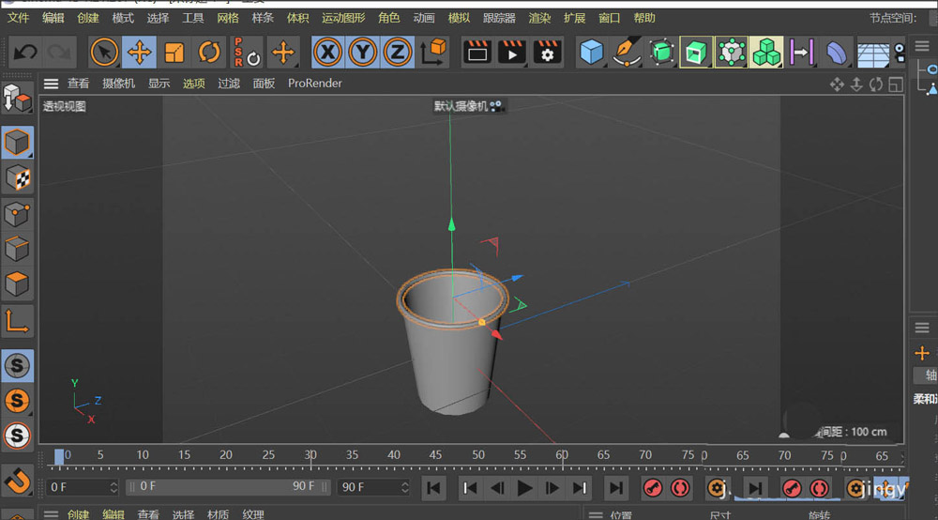Viewport: 938px width, 520px height.
Task: Click frame 30 on the timeline ruler
Action: tap(310, 458)
